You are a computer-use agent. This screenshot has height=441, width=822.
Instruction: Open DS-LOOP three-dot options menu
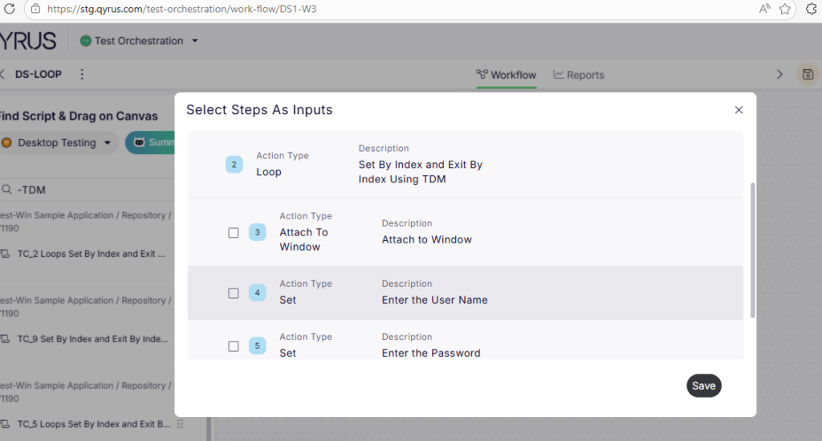[x=82, y=75]
